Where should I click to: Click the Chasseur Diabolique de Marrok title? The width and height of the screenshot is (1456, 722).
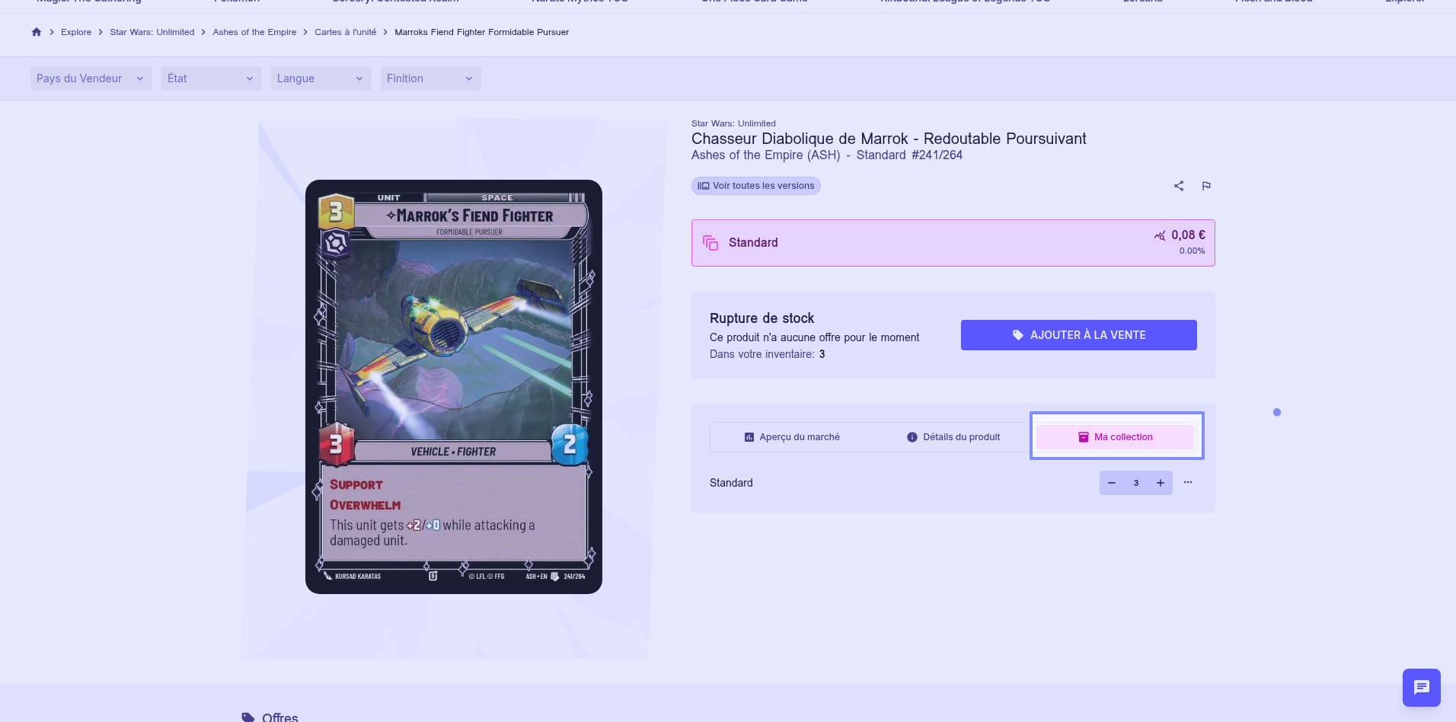pos(889,139)
